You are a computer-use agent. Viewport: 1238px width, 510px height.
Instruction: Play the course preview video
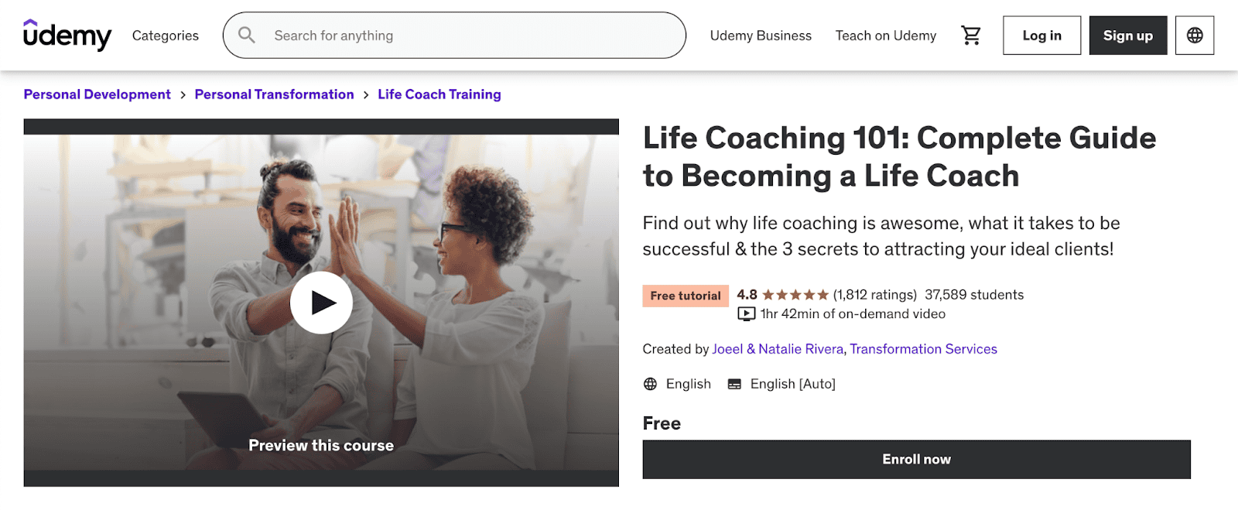tap(321, 303)
